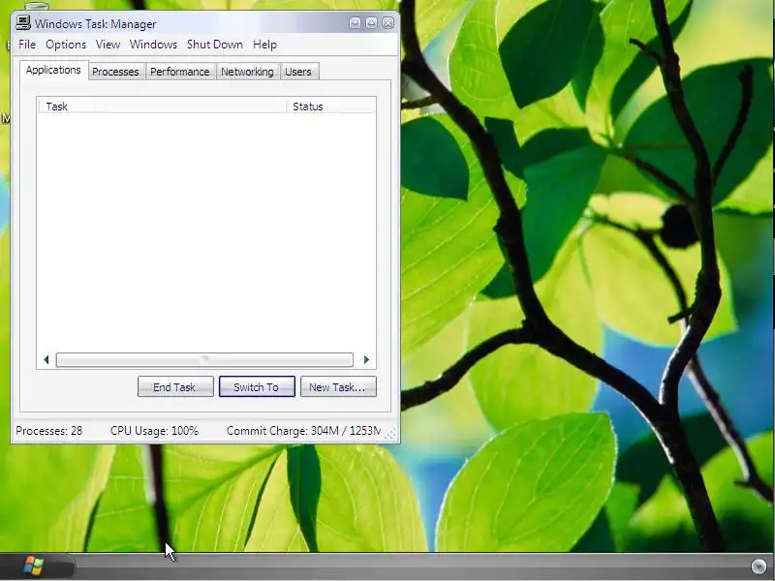
Task: Switch to the Processes tab
Action: 115,72
